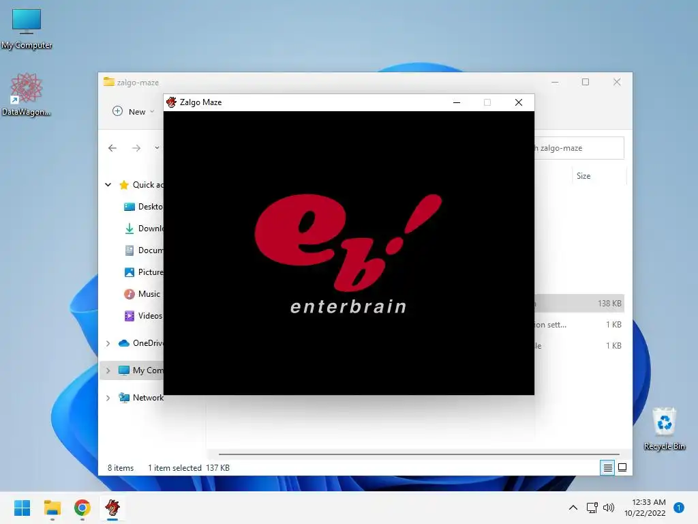The height and width of the screenshot is (524, 698).
Task: Show hidden system tray icons
Action: pos(573,508)
